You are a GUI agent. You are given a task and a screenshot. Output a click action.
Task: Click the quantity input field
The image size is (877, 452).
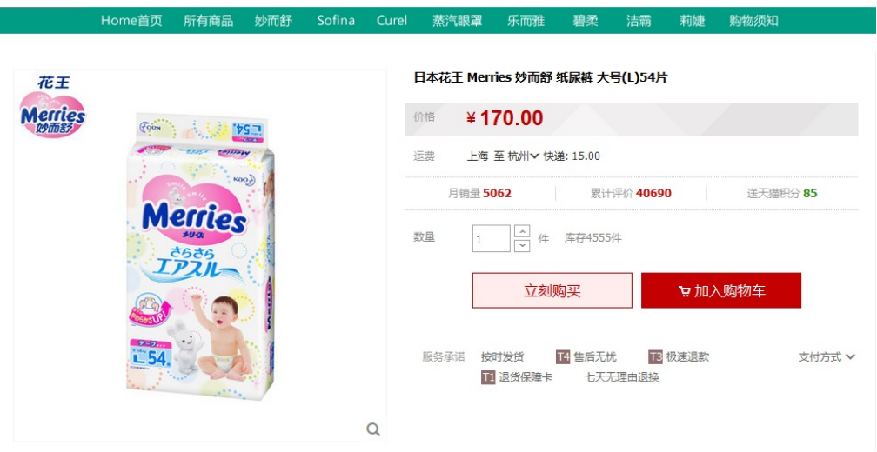point(491,238)
